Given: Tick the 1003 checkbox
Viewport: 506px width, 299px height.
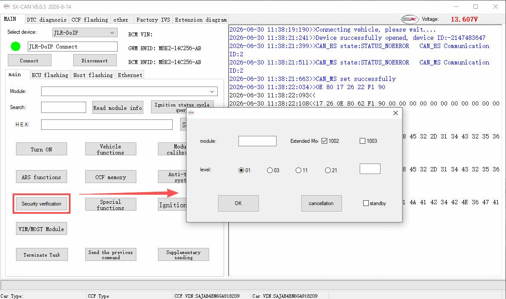Looking at the screenshot, I should pyautogui.click(x=362, y=141).
